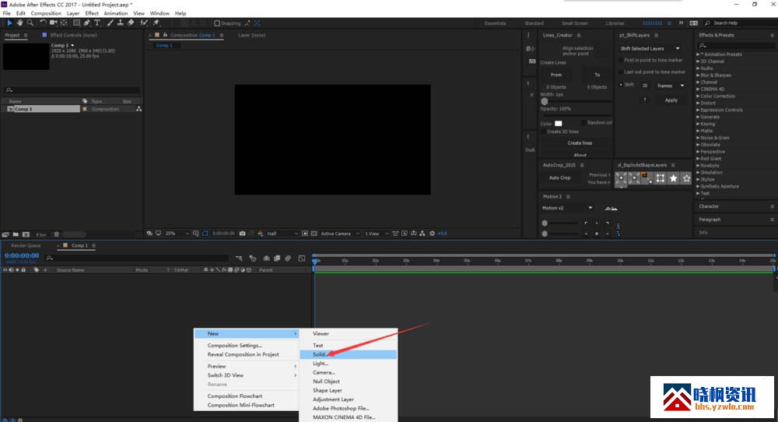
Task: Select the Hand tool
Action: point(20,23)
